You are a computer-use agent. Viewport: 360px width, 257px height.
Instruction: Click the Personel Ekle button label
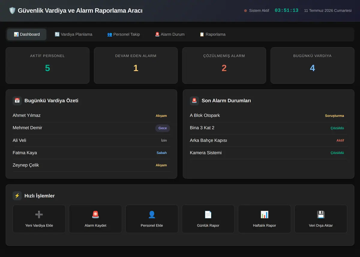152,226
